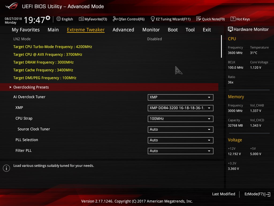Image resolution: width=274 pixels, height=206 pixels.
Task: Open the Advanced tab
Action: tap(123, 30)
